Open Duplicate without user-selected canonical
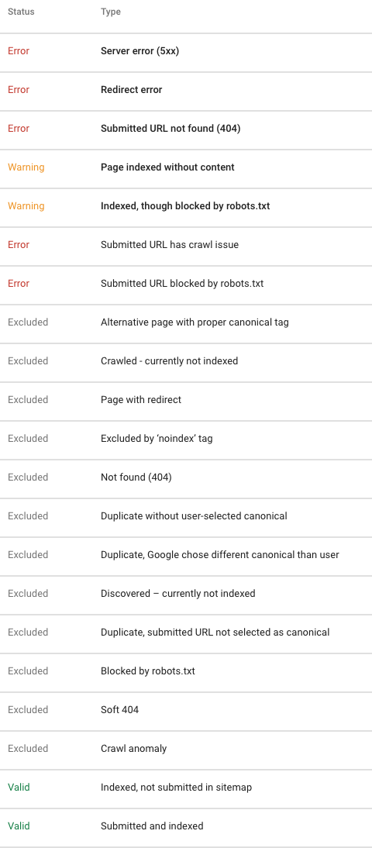 coord(186,516)
